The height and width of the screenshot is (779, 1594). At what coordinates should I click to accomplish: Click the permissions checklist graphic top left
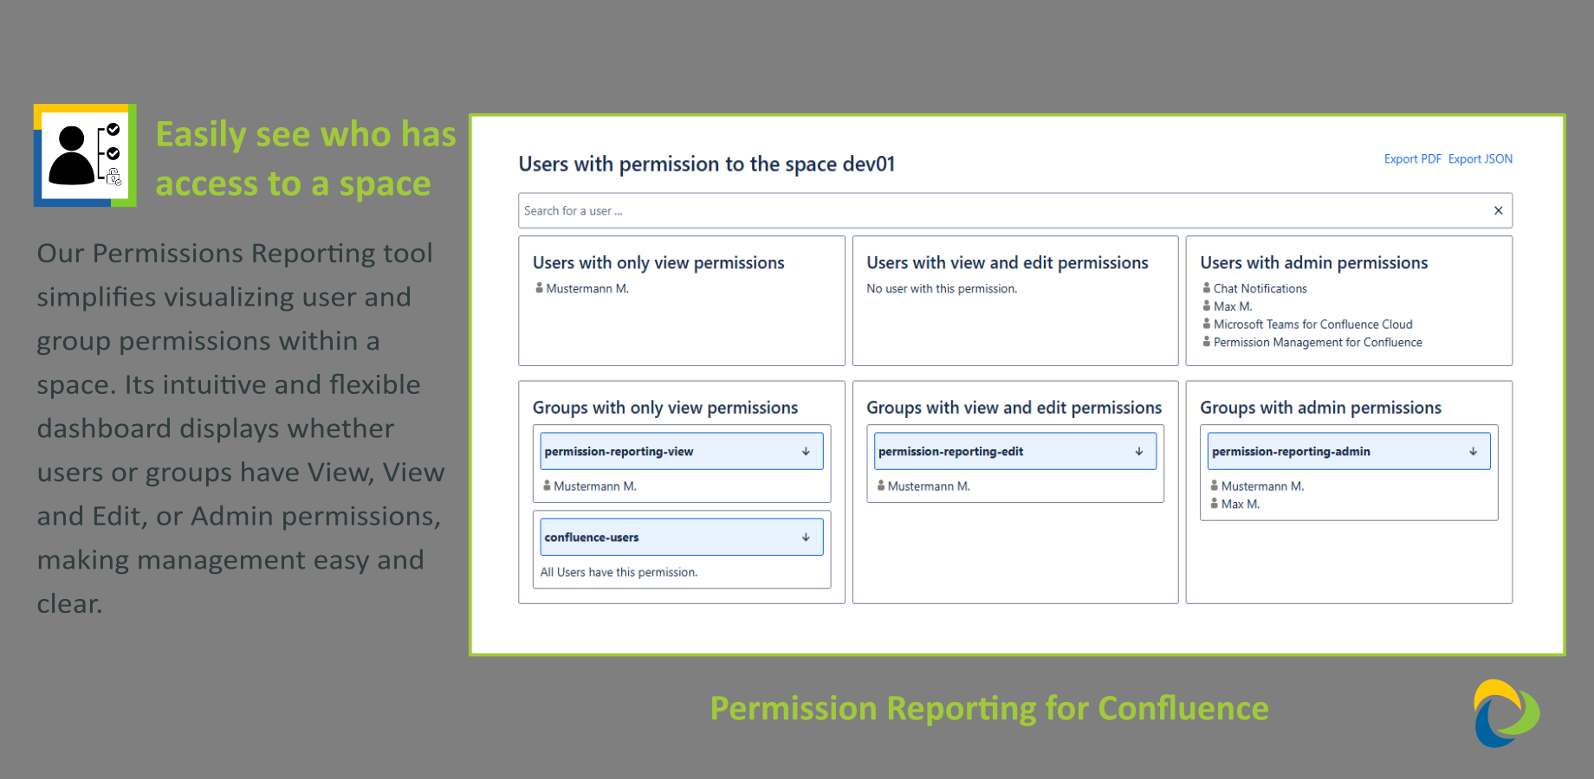(x=83, y=155)
